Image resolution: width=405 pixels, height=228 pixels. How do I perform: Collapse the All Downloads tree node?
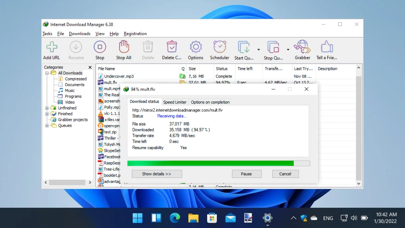(x=47, y=73)
